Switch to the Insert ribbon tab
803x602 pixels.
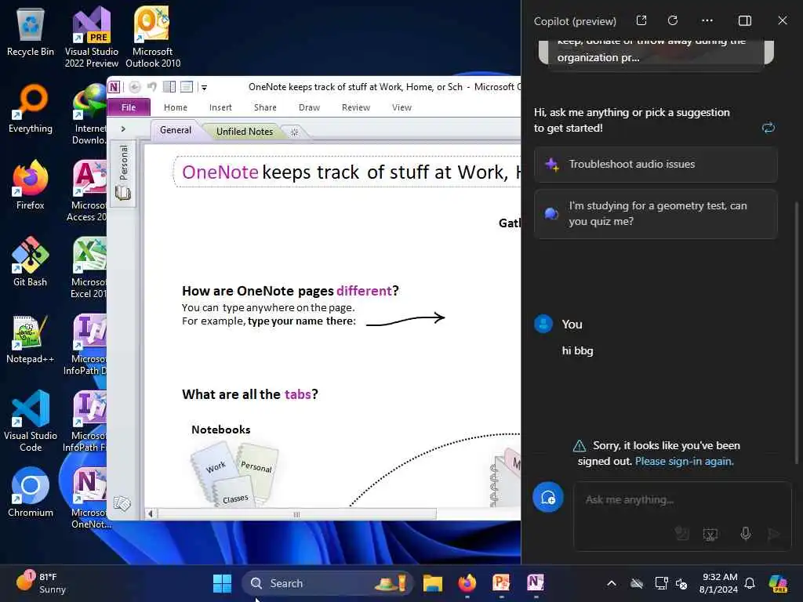click(x=220, y=107)
